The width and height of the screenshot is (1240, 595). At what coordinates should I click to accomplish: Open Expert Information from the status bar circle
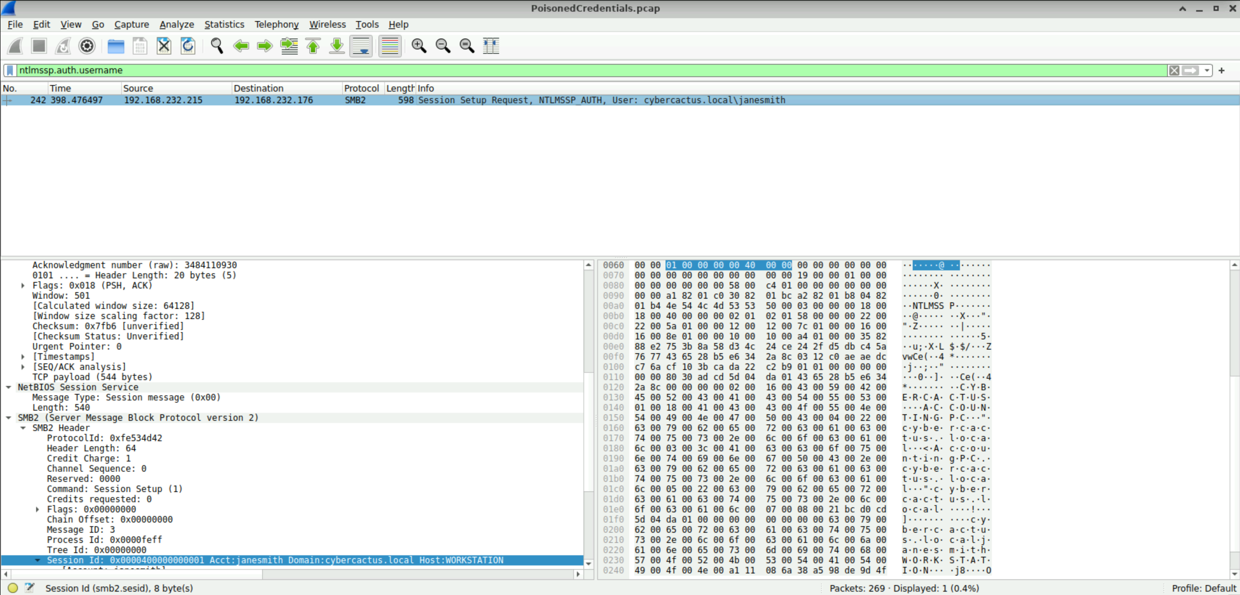coord(13,588)
